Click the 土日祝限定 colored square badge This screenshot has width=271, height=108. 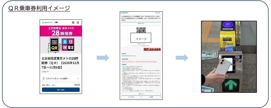tap(68, 44)
